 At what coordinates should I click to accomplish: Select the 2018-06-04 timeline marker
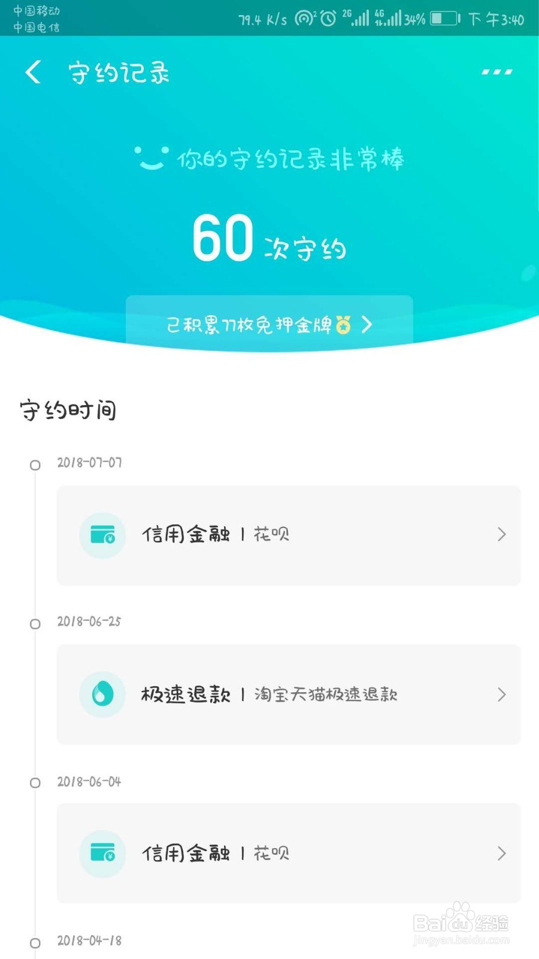(x=35, y=783)
